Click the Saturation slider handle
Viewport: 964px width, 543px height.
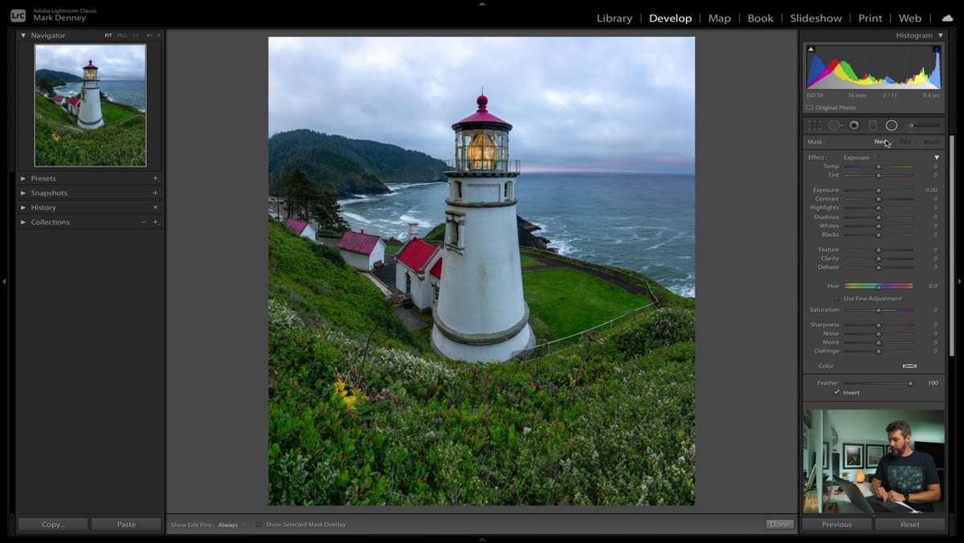pyautogui.click(x=878, y=310)
